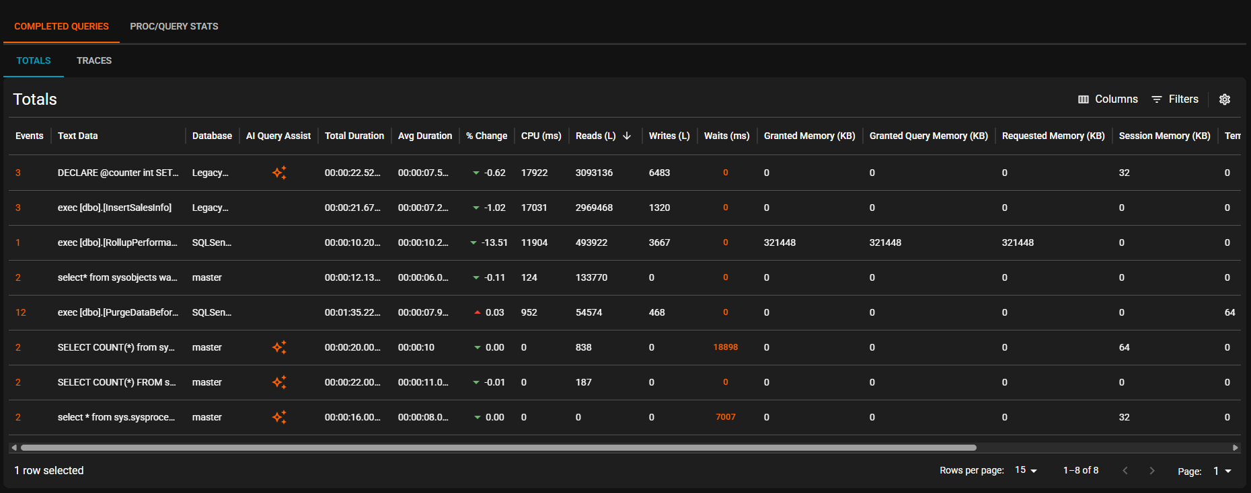Select the Completed Queries tab
The height and width of the screenshot is (493, 1251).
coord(61,26)
